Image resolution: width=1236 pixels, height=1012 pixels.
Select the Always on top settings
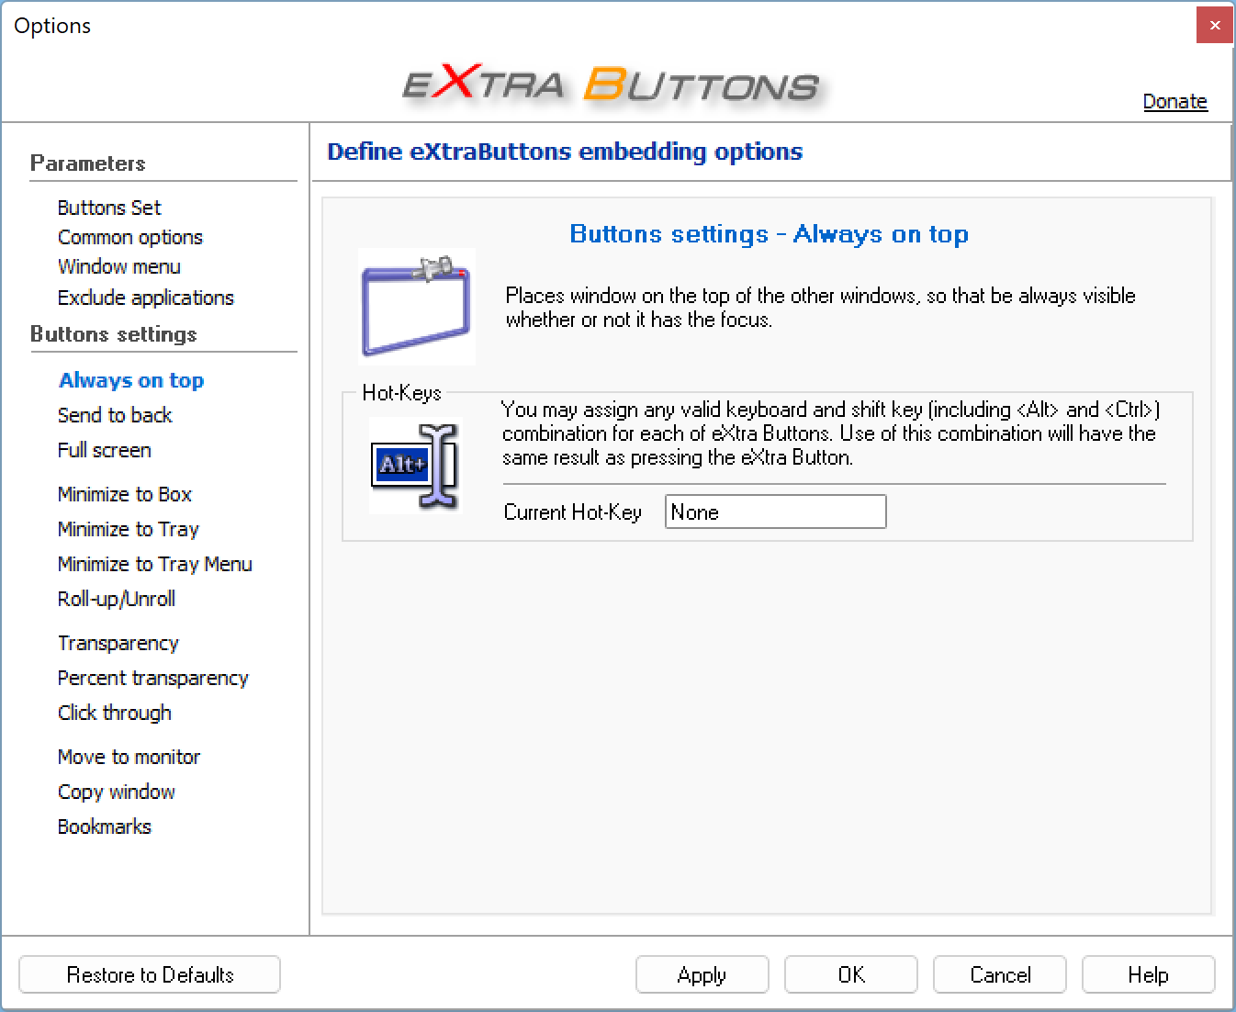(x=131, y=380)
